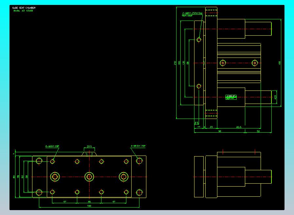Click the 190 overall width dimension
This screenshot has height=215, width=294.
point(89,206)
